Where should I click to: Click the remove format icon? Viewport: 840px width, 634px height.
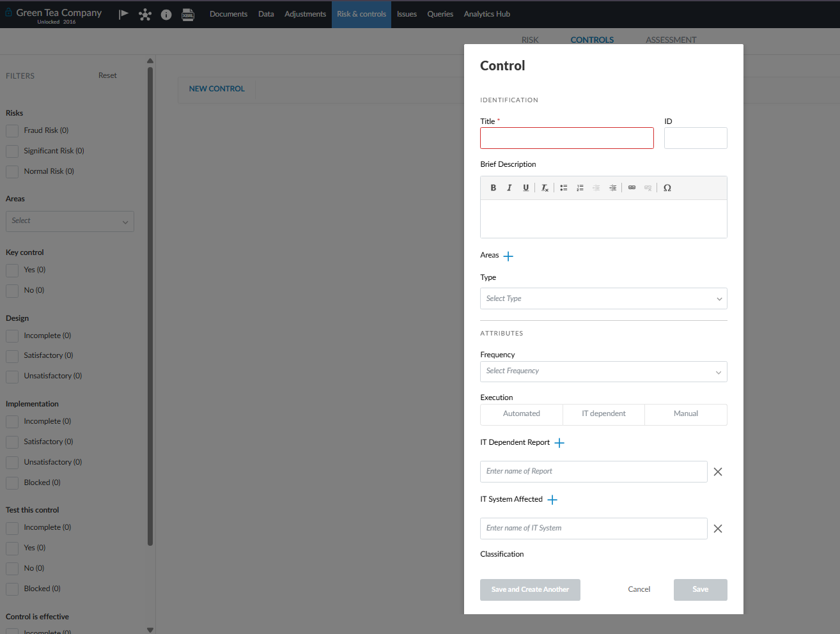[545, 188]
